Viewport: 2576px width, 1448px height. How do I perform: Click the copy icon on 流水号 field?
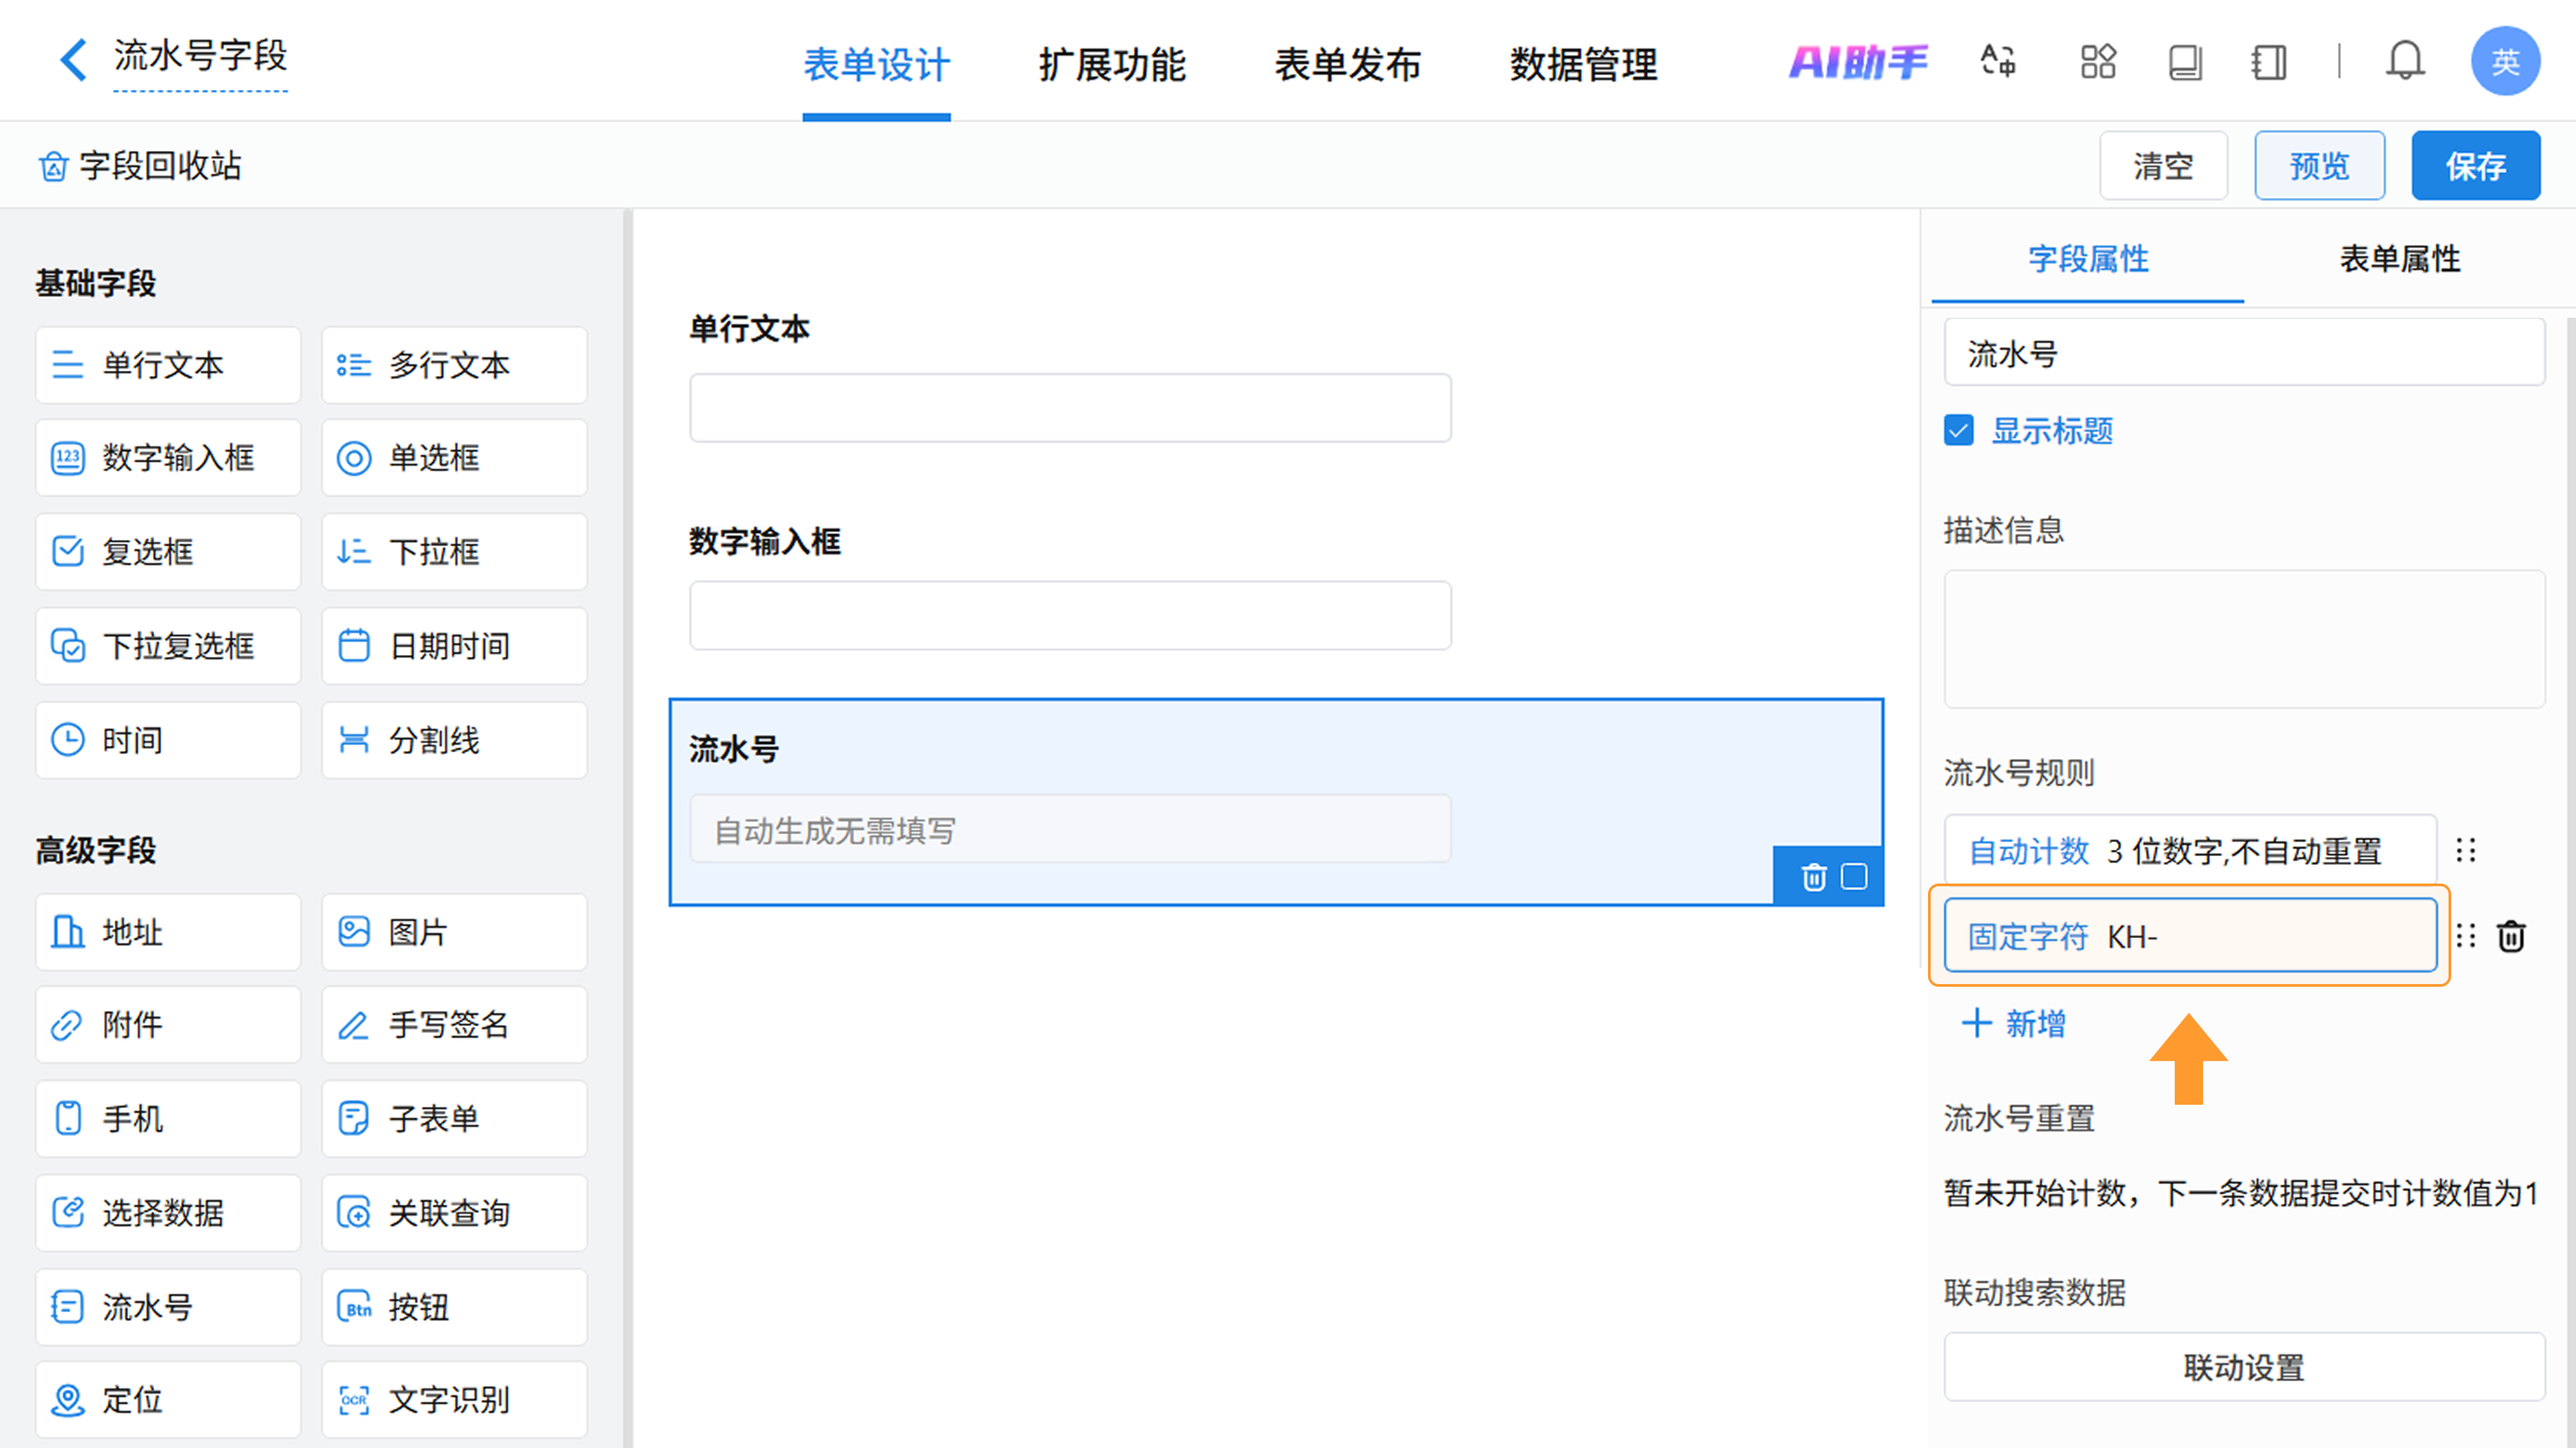1854,876
